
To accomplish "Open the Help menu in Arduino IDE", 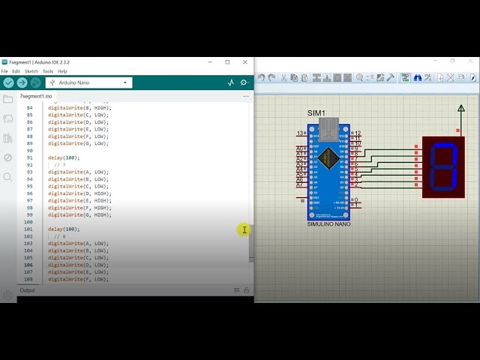I will click(x=62, y=71).
